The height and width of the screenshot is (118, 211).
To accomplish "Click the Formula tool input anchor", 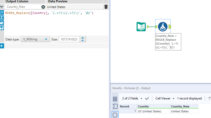I will (156, 27).
